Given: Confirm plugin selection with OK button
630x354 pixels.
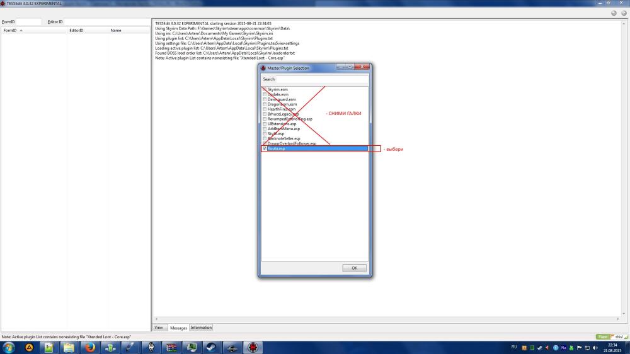Looking at the screenshot, I should tap(354, 268).
